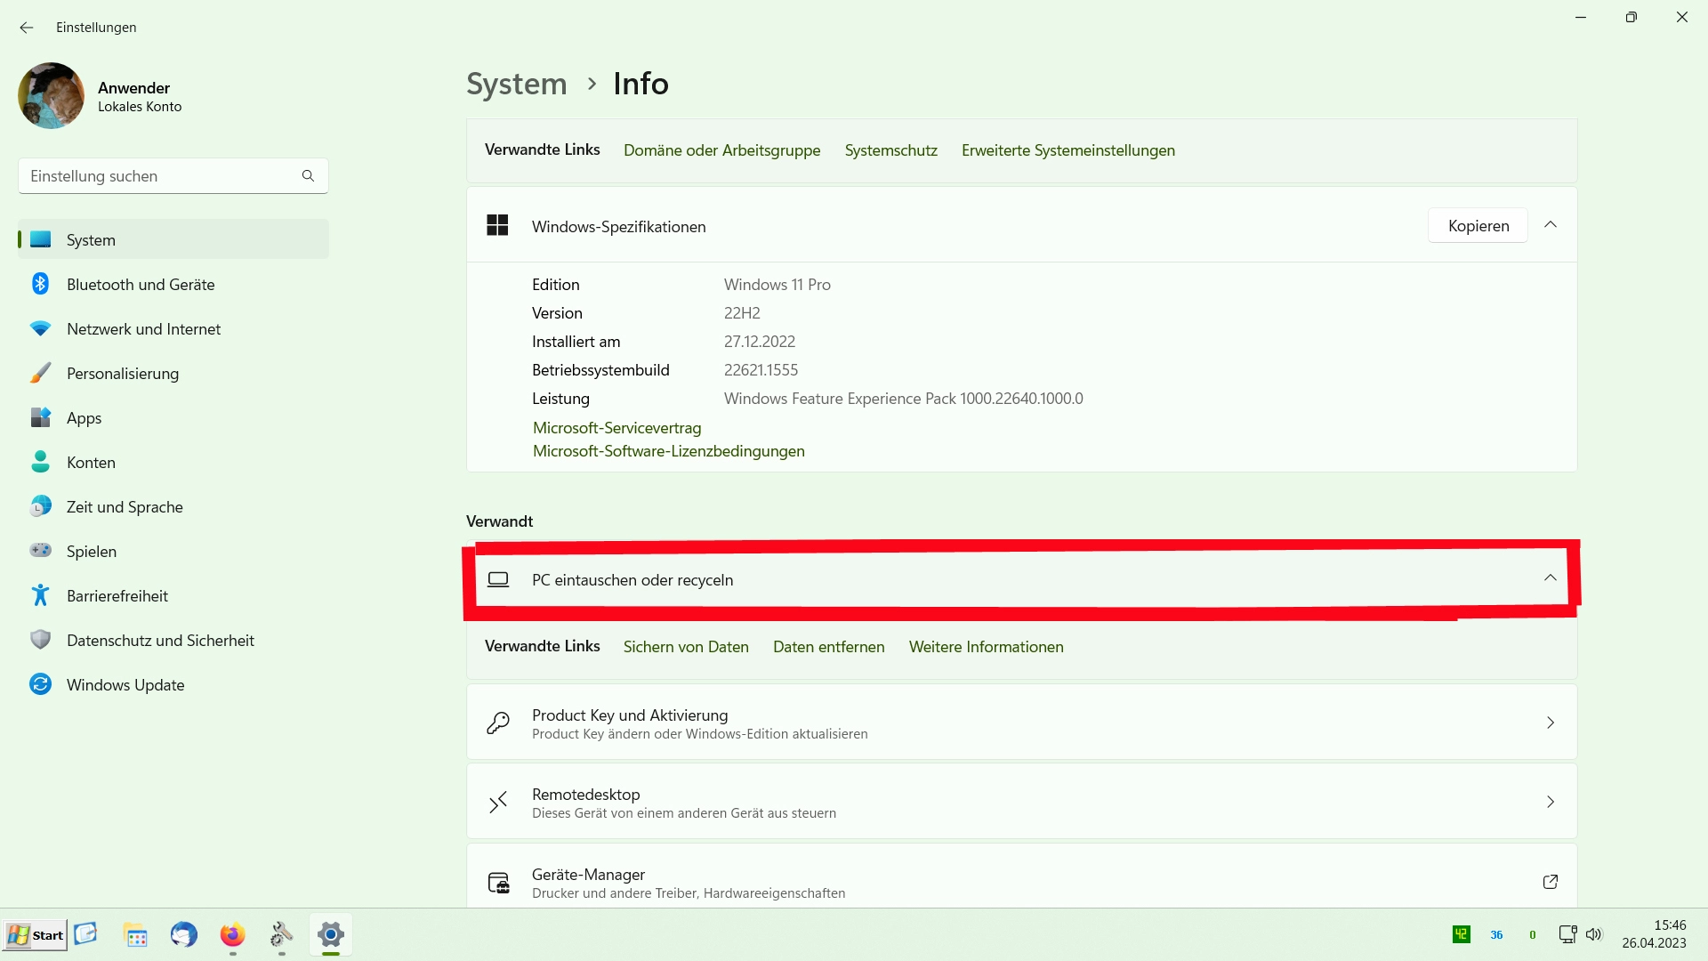Click the volume speaker tray icon
This screenshot has height=961, width=1708.
[x=1593, y=934]
